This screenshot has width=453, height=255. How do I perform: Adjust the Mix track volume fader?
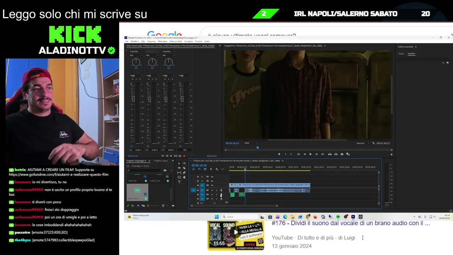coord(182,99)
